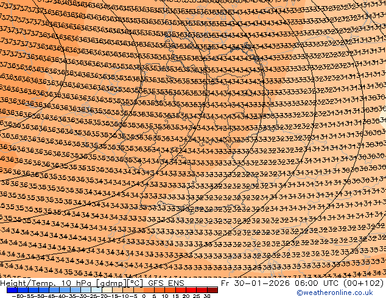Click the darkest blue legend swatch above -60
The height and width of the screenshot is (298, 386).
12,290
